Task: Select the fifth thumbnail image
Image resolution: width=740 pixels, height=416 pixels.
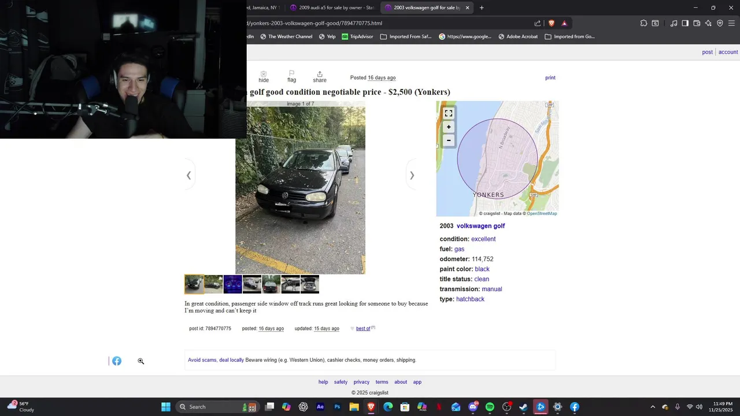Action: point(271,284)
